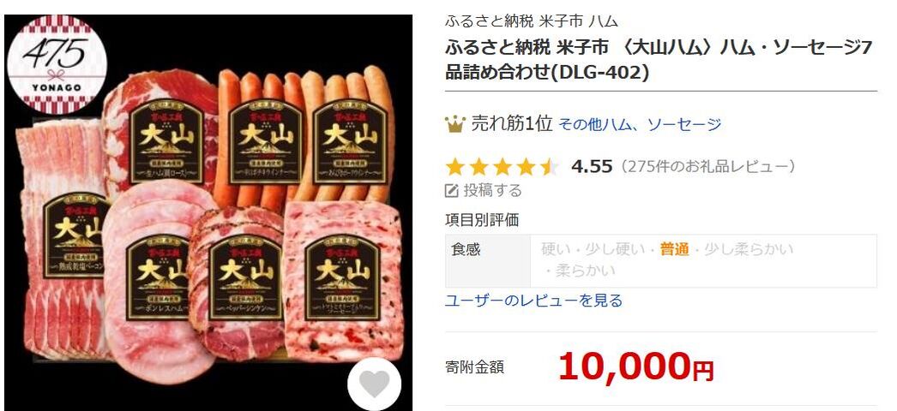Select highlighted 普通 texture option
The width and height of the screenshot is (897, 411).
(675, 249)
